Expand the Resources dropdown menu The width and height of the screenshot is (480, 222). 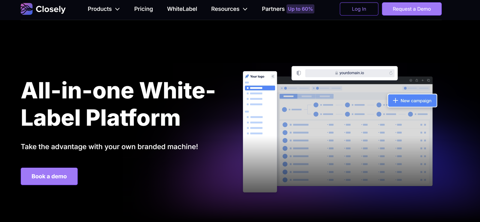tap(229, 9)
